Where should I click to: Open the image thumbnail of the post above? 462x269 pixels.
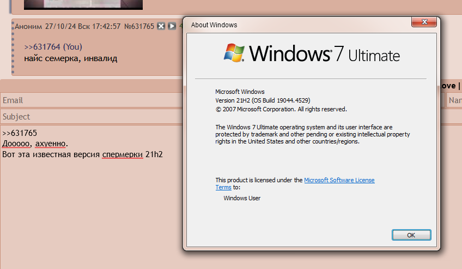83,4
